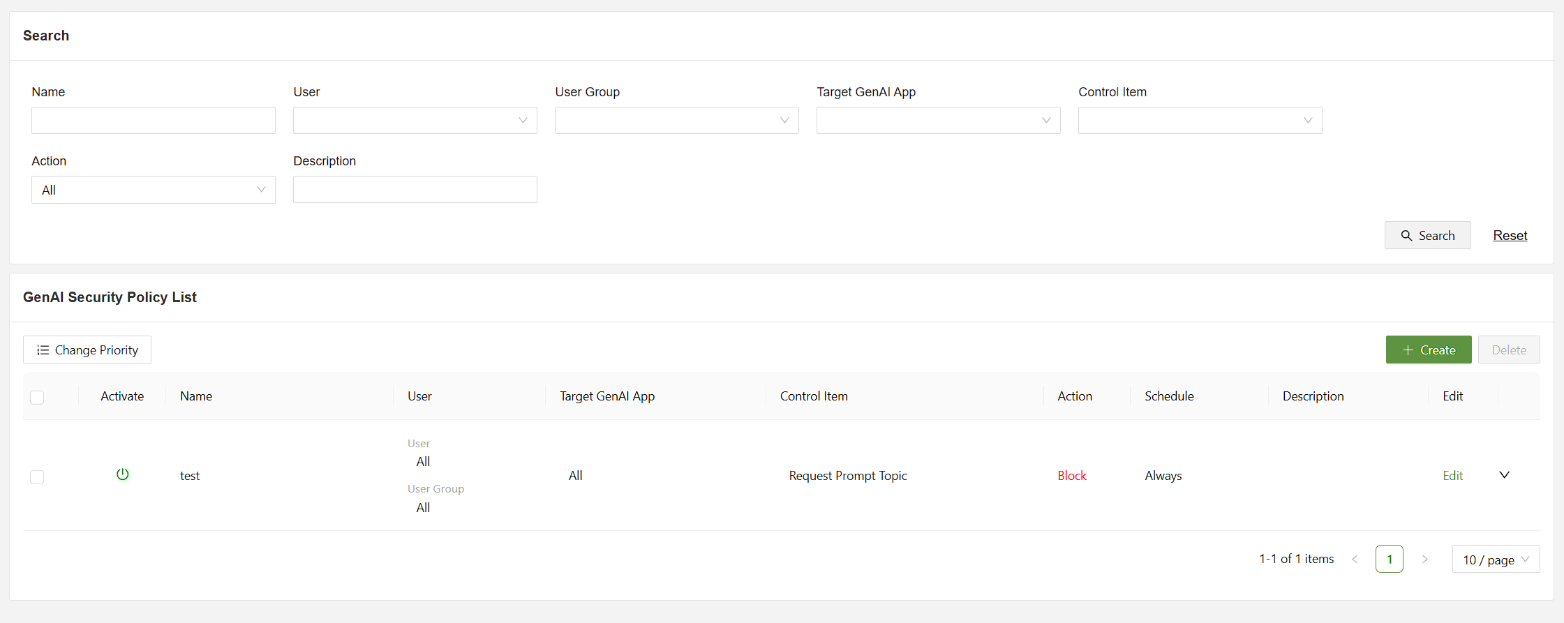Open the User Group dropdown filter
1564x623 pixels.
click(x=676, y=121)
